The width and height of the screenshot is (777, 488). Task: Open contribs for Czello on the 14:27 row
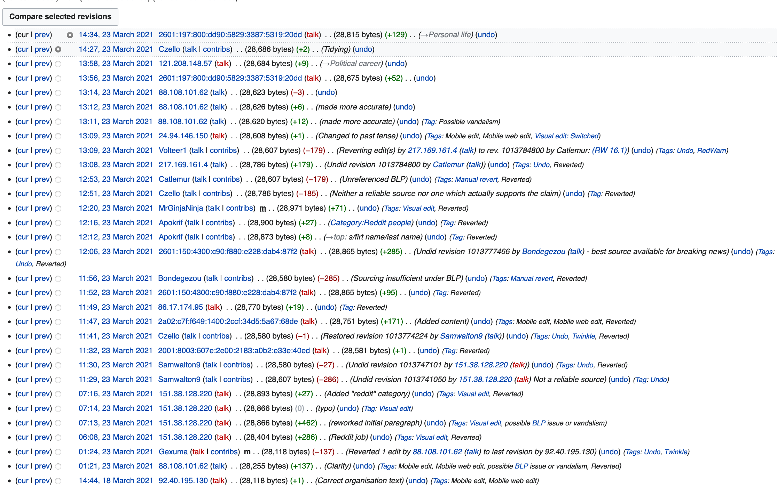click(x=217, y=49)
